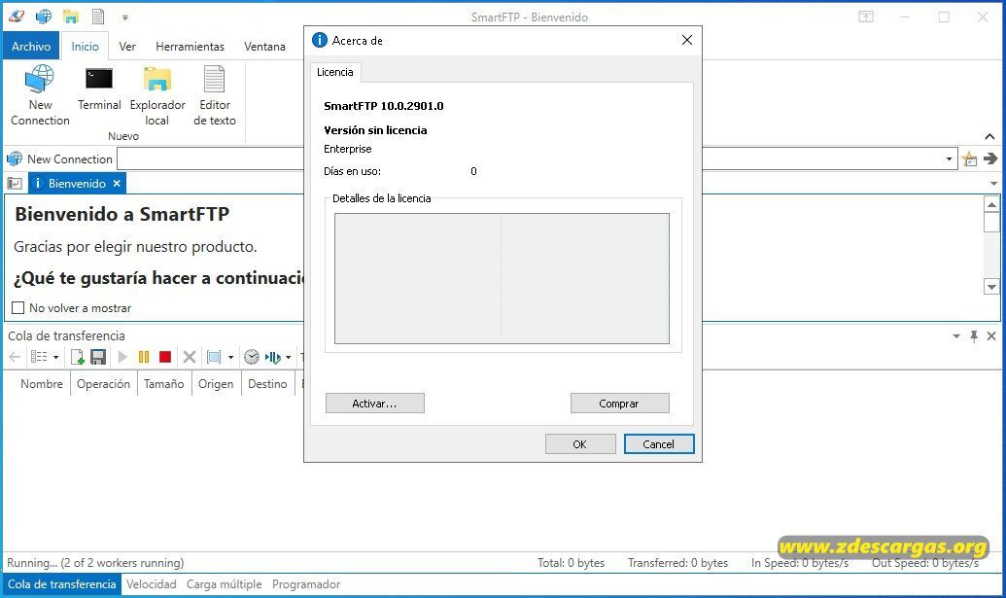Click the tab list icon left of Bienvenido

click(x=15, y=184)
